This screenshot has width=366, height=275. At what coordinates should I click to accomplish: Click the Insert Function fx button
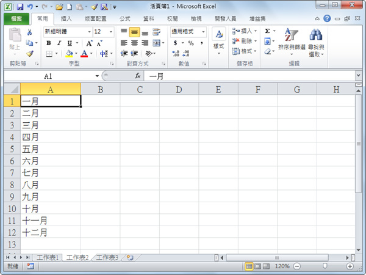[138, 76]
